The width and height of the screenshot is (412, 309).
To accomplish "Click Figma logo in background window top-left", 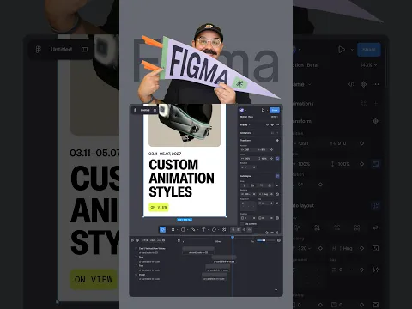I will (38, 50).
